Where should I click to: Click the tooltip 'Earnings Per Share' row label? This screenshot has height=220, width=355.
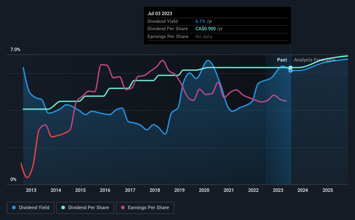pyautogui.click(x=168, y=36)
